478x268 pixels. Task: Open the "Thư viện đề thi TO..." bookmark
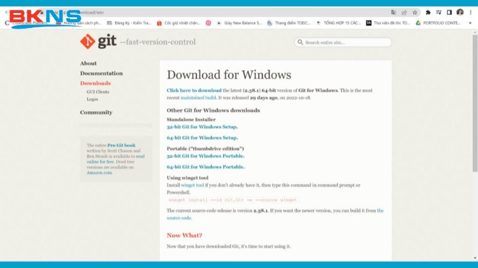[388, 23]
